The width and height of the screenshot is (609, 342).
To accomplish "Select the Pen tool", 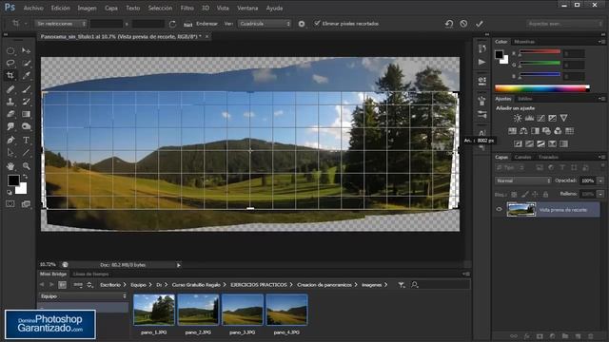I will tap(10, 140).
